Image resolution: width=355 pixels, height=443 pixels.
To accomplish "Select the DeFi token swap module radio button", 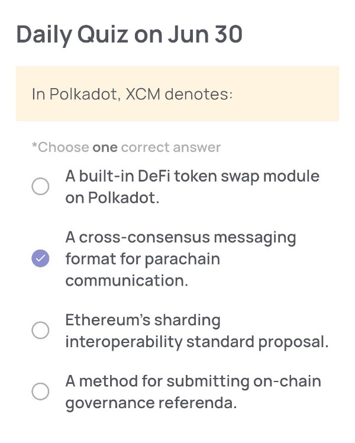I will tap(40, 186).
